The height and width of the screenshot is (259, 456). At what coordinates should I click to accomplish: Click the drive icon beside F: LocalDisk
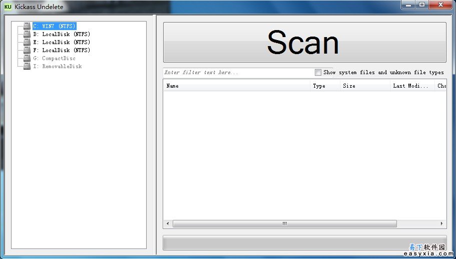point(27,50)
